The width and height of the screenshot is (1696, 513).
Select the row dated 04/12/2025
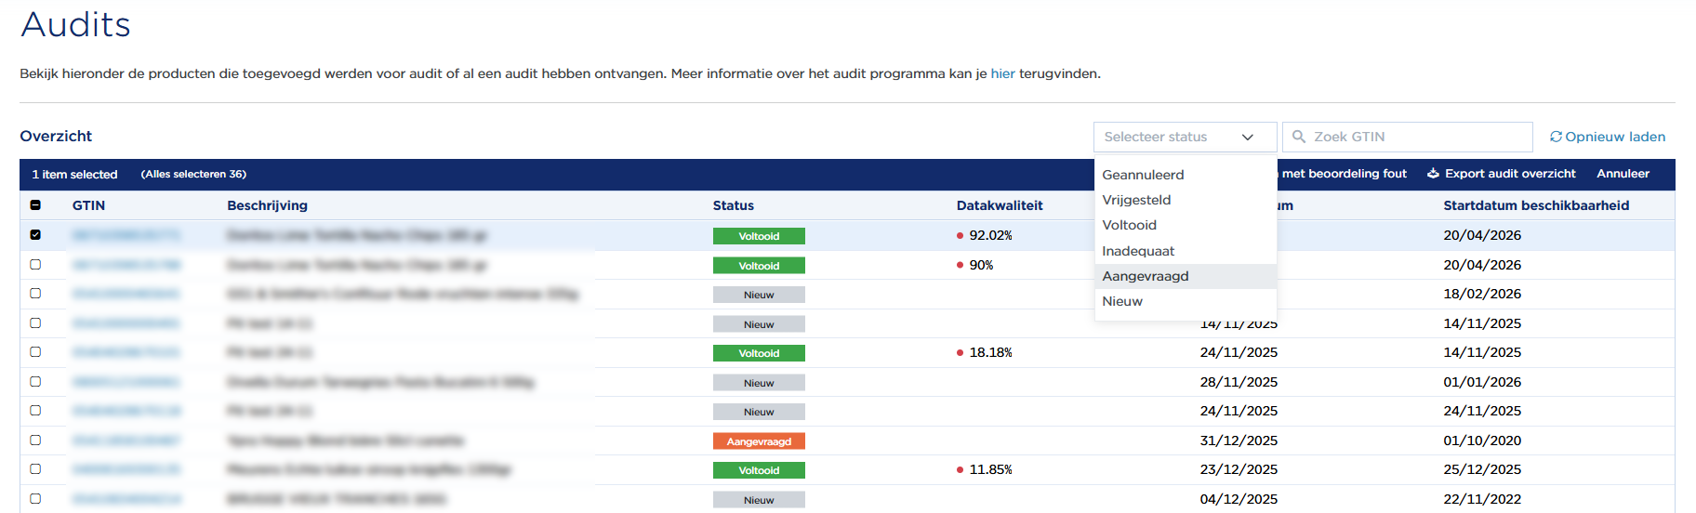tap(35, 499)
